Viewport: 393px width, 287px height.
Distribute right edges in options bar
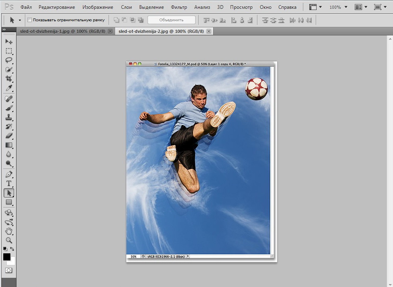coord(309,20)
